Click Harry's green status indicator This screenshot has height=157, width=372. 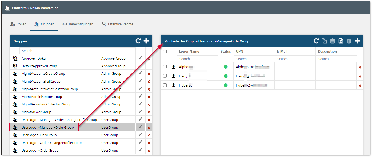click(x=226, y=76)
